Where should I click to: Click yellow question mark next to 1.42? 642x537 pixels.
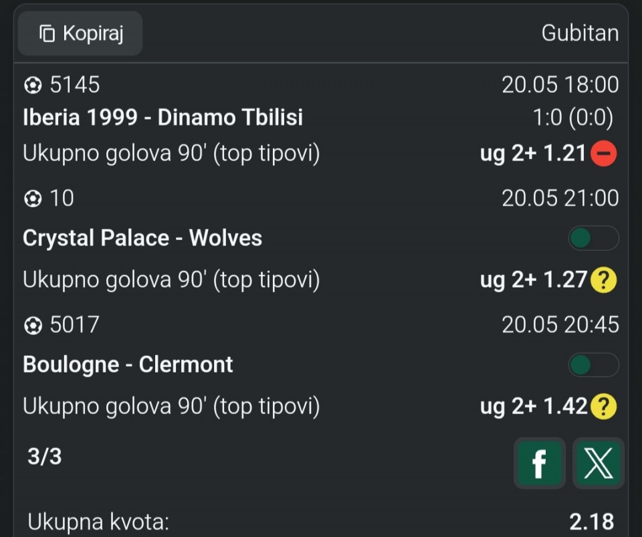click(603, 407)
